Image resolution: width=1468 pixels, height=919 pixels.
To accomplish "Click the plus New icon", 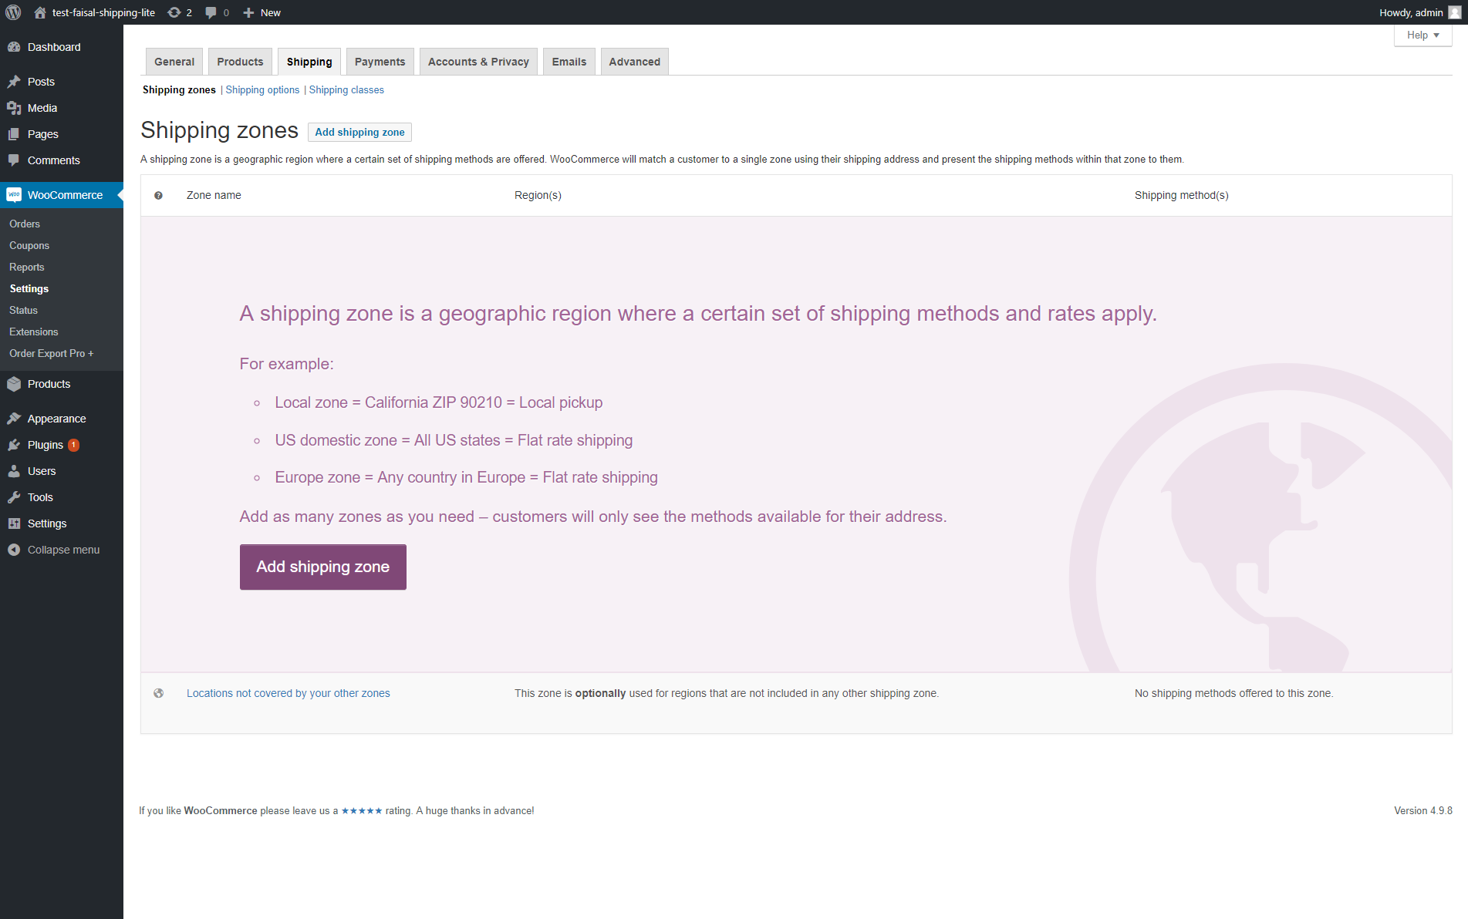I will [x=248, y=12].
